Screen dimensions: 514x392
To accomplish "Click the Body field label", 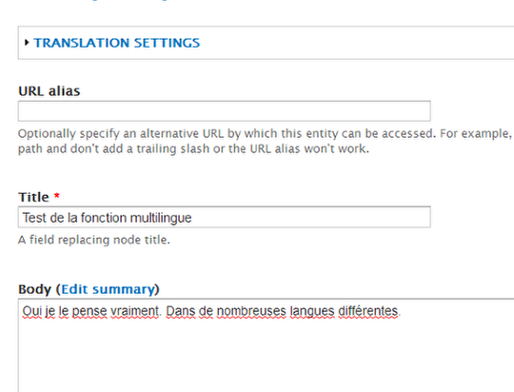I will pos(34,289).
